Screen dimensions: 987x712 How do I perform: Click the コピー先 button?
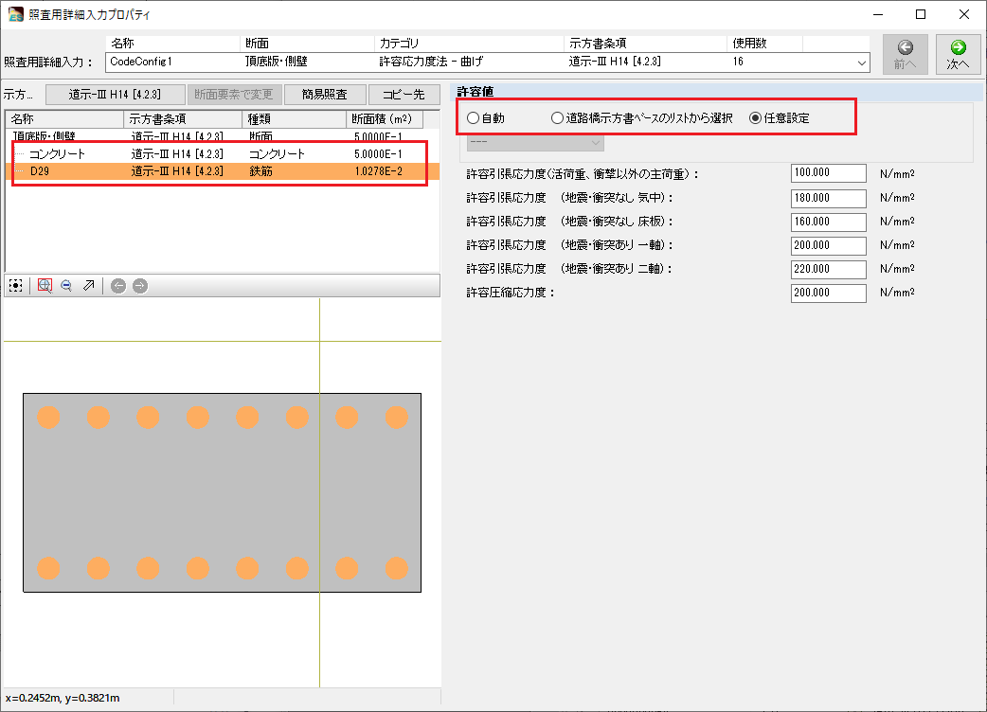(404, 95)
